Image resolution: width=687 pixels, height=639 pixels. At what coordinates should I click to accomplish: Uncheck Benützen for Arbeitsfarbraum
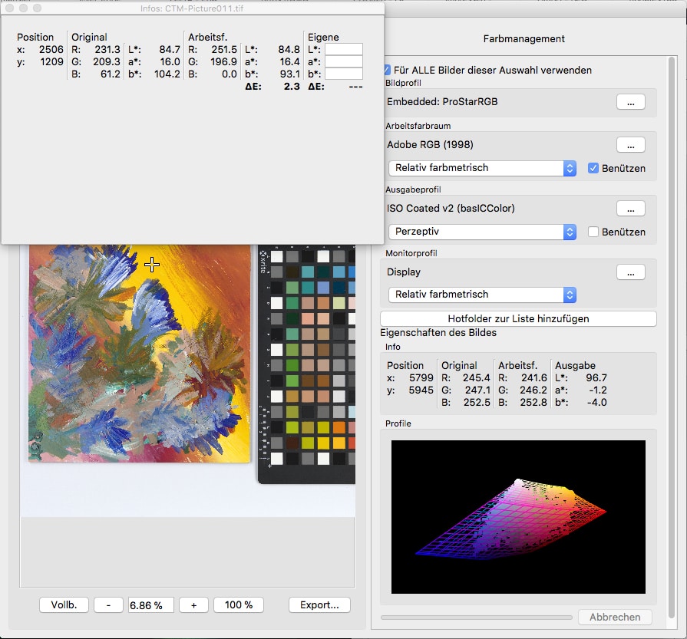click(x=593, y=168)
